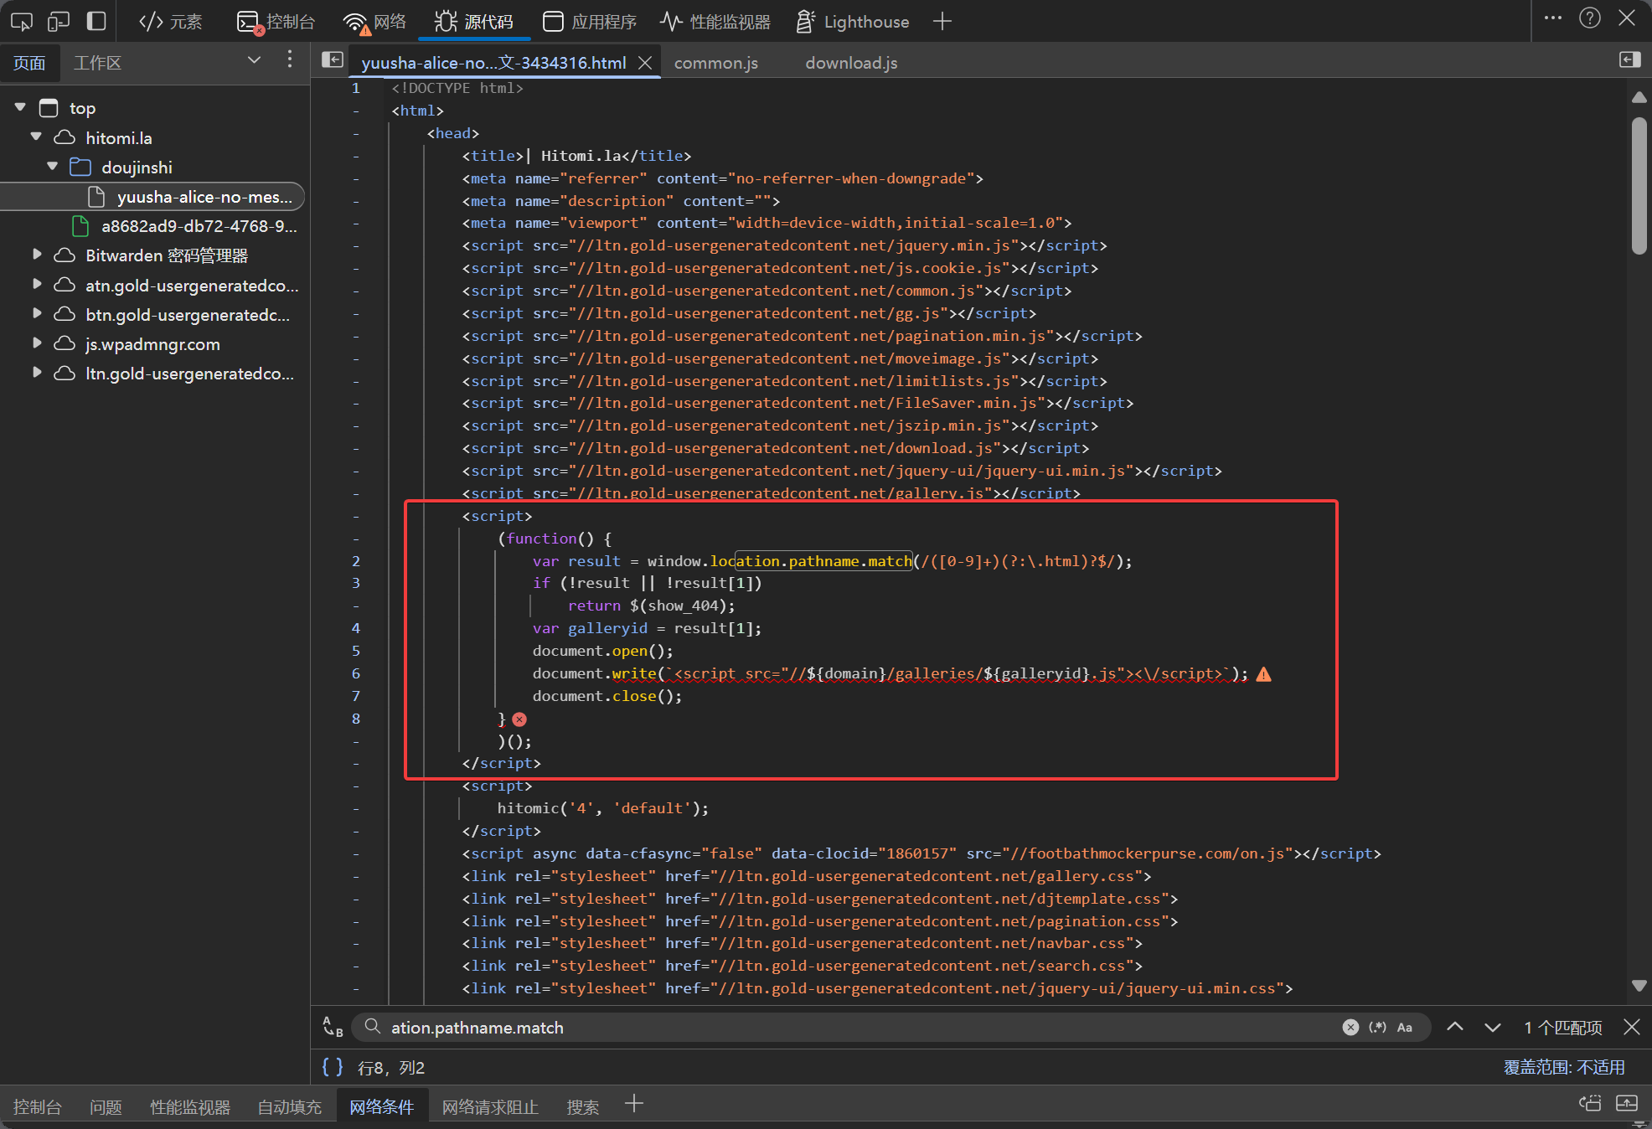The image size is (1652, 1129).
Task: Click the scrollbar up arrow in editor
Action: 1639,98
